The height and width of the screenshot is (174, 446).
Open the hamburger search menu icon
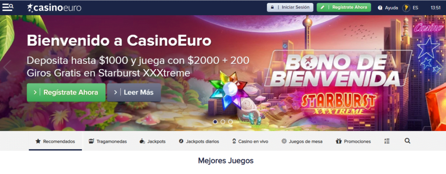coord(8,7)
